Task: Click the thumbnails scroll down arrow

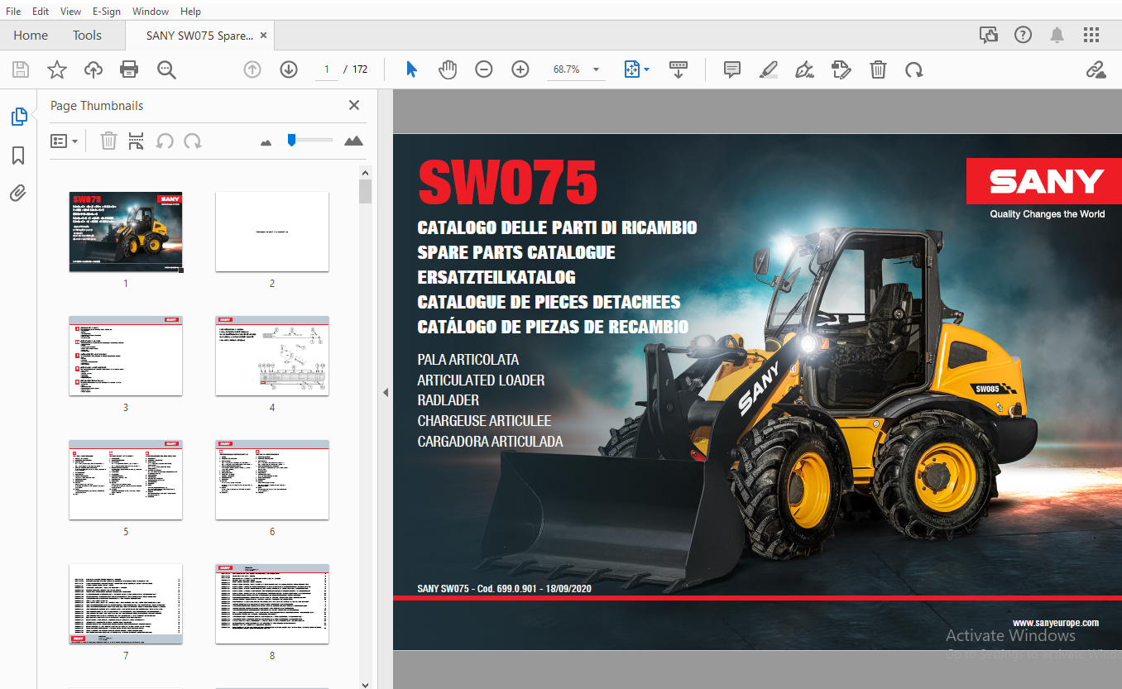Action: click(365, 683)
